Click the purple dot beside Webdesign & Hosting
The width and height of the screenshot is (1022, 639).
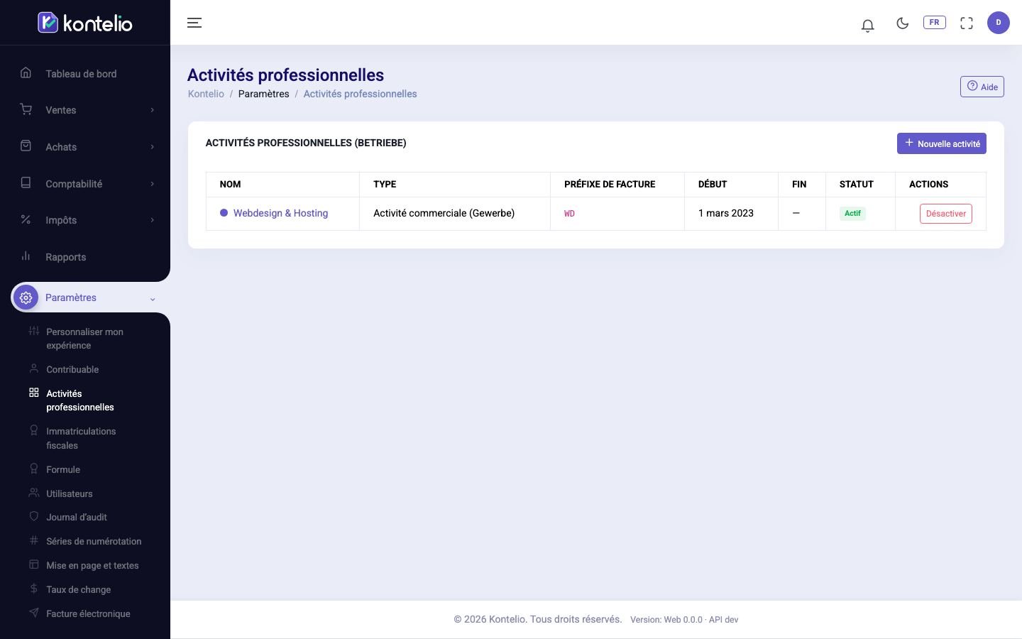(x=224, y=213)
